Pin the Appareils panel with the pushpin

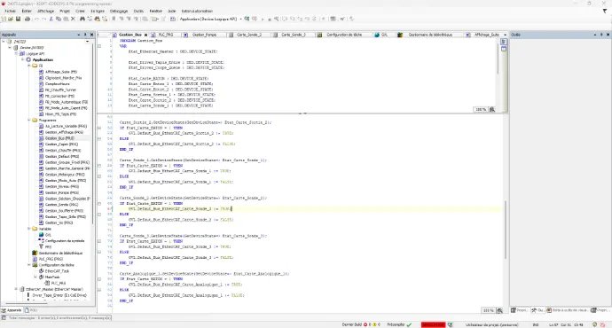85,35
